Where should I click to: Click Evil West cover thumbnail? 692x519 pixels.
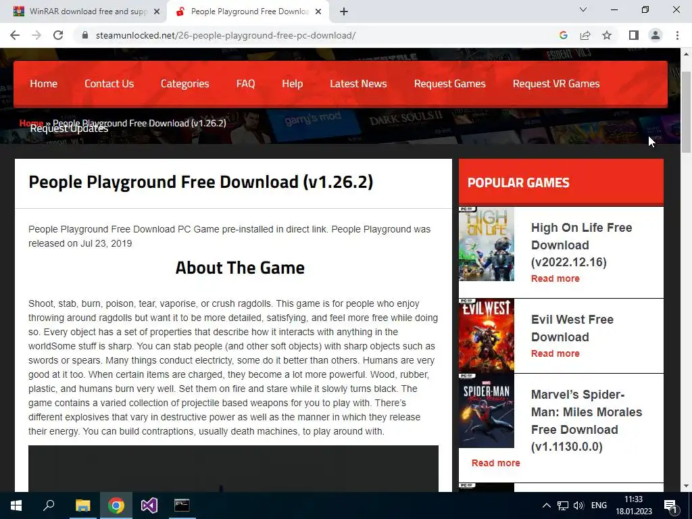point(487,335)
